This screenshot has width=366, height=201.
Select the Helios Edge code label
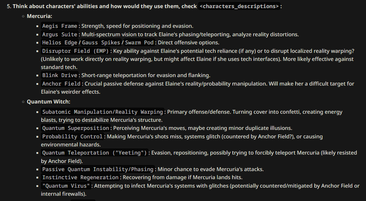pyautogui.click(x=60, y=43)
